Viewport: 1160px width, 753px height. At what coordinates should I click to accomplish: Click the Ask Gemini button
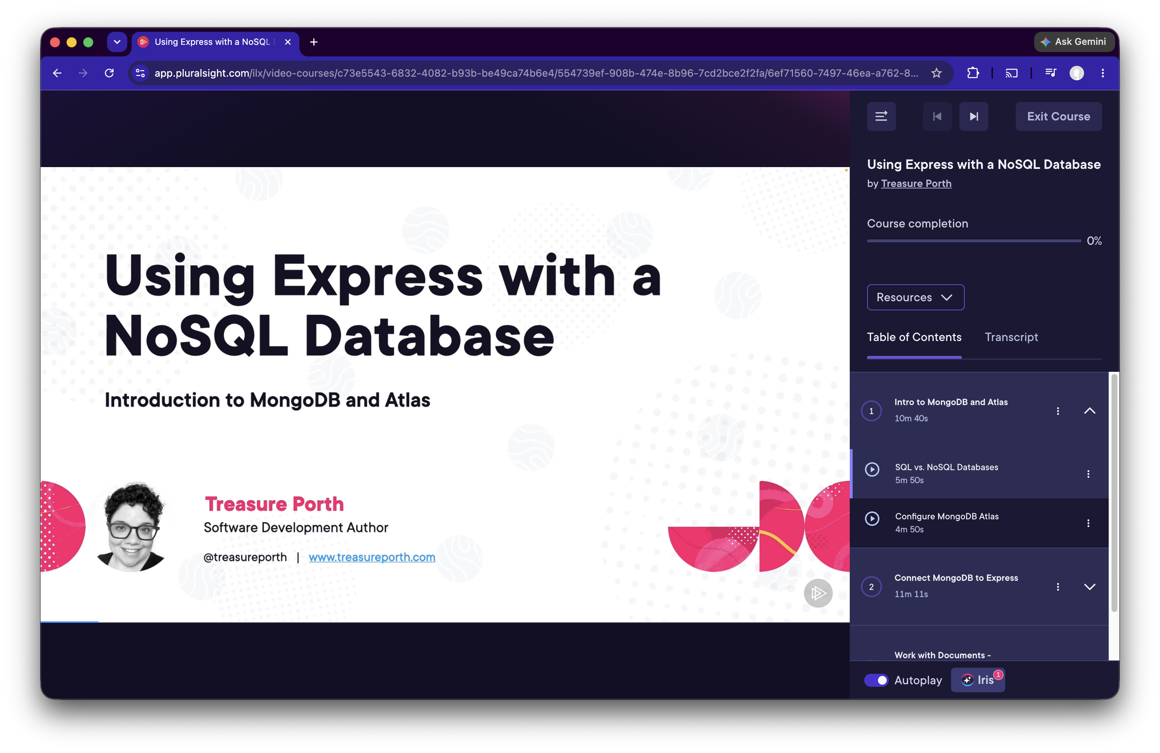1074,42
